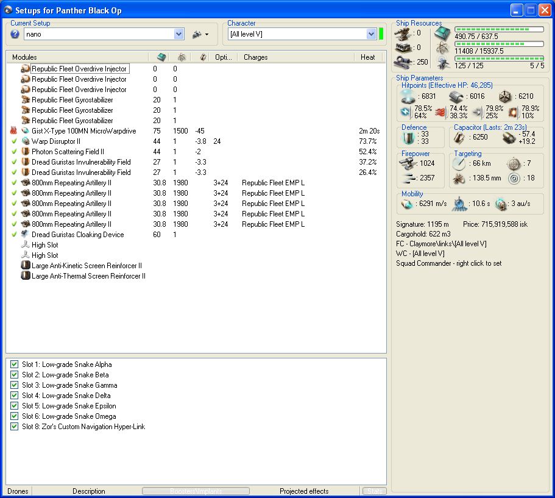This screenshot has width=555, height=498.
Task: Click the Firepower turret icon showing 1024
Action: point(407,163)
